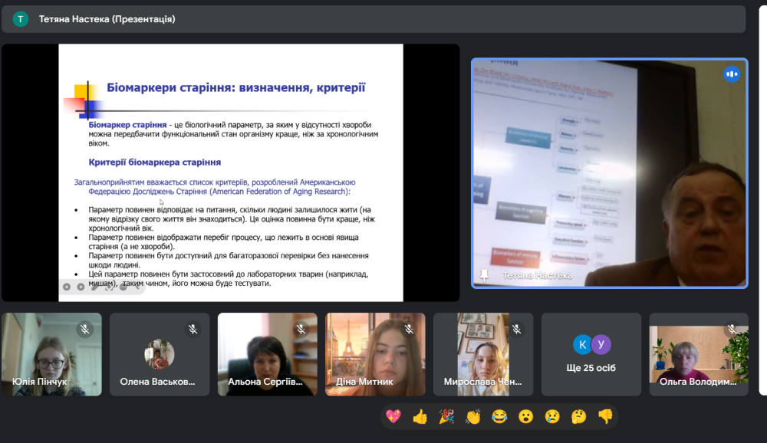
Task: Send party popper emoji reaction
Action: 446,417
